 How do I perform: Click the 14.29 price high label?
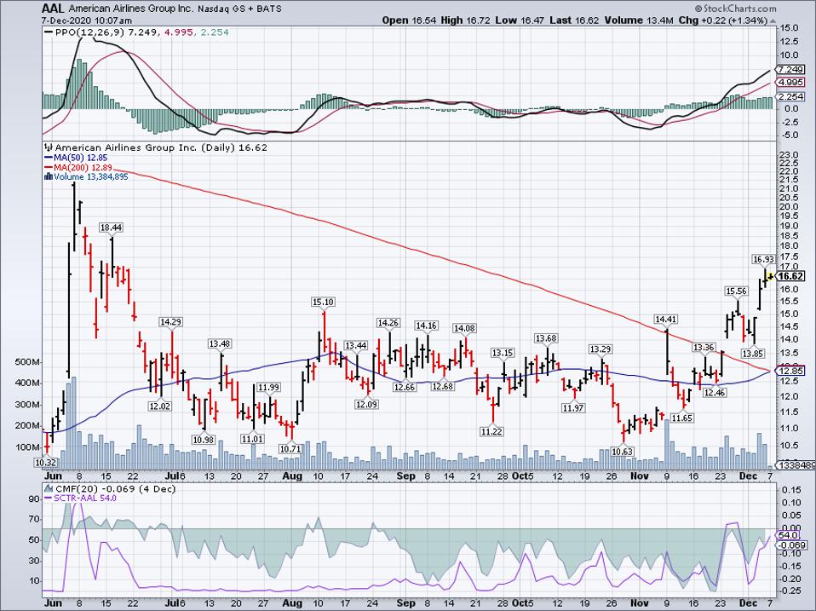(x=170, y=322)
